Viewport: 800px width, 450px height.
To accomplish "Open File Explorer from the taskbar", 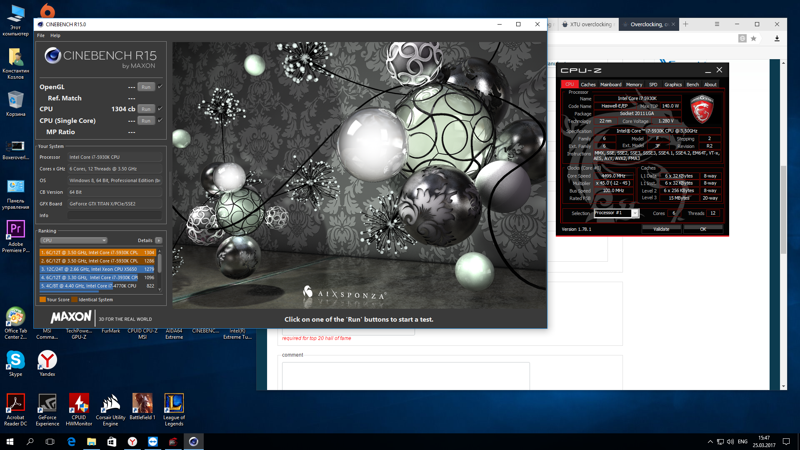I will [x=91, y=442].
